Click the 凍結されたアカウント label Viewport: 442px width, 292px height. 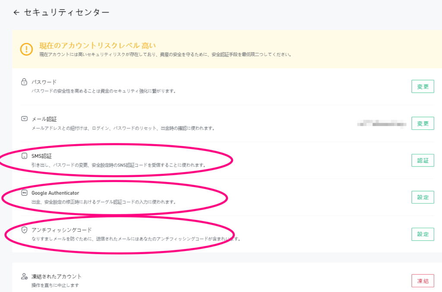57,276
